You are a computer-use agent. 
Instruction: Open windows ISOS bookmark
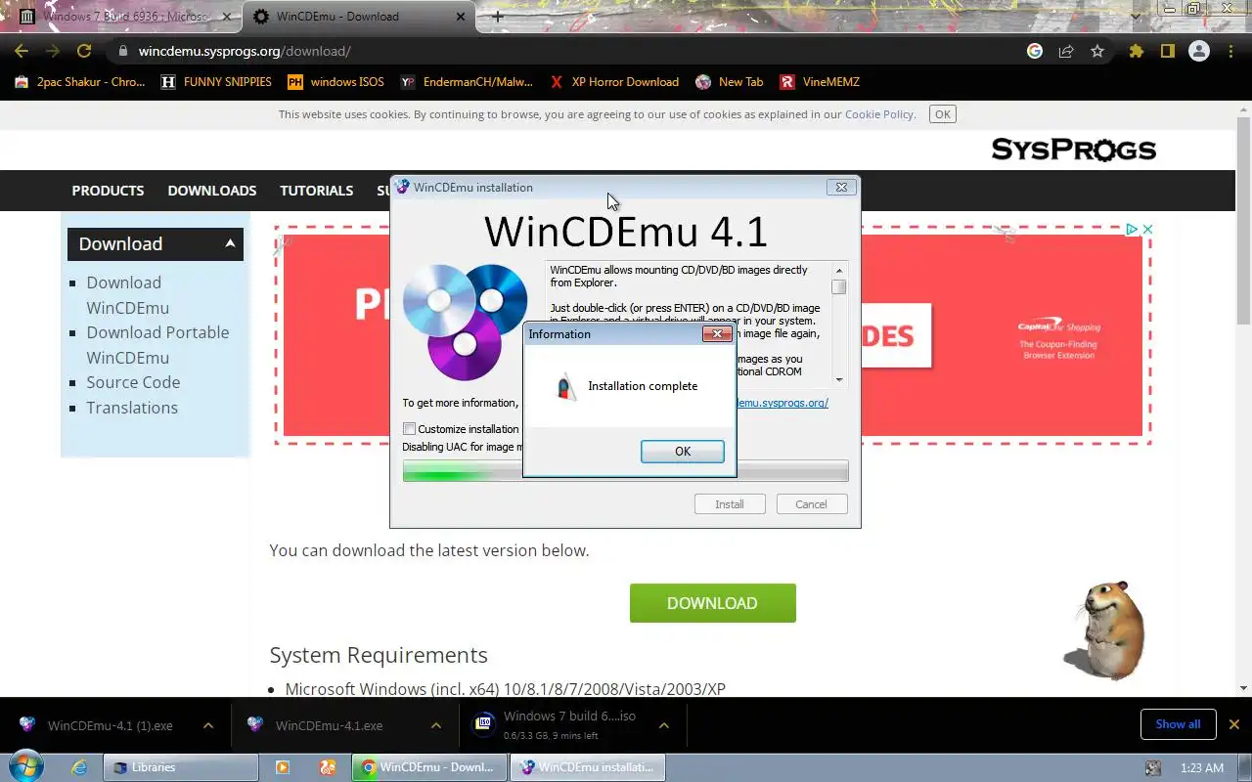335,82
